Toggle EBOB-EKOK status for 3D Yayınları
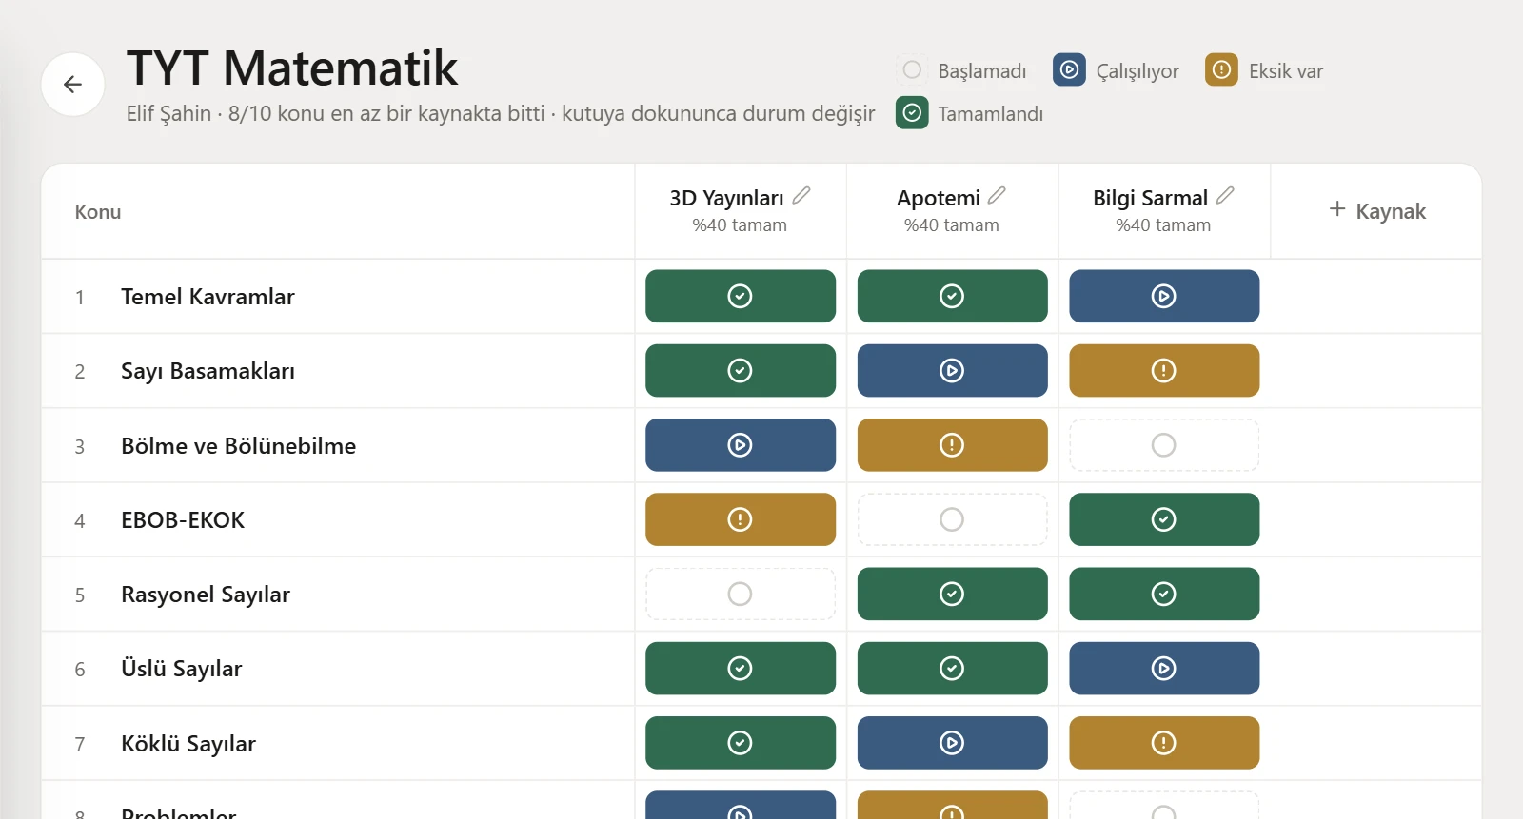This screenshot has height=819, width=1523. pos(741,519)
